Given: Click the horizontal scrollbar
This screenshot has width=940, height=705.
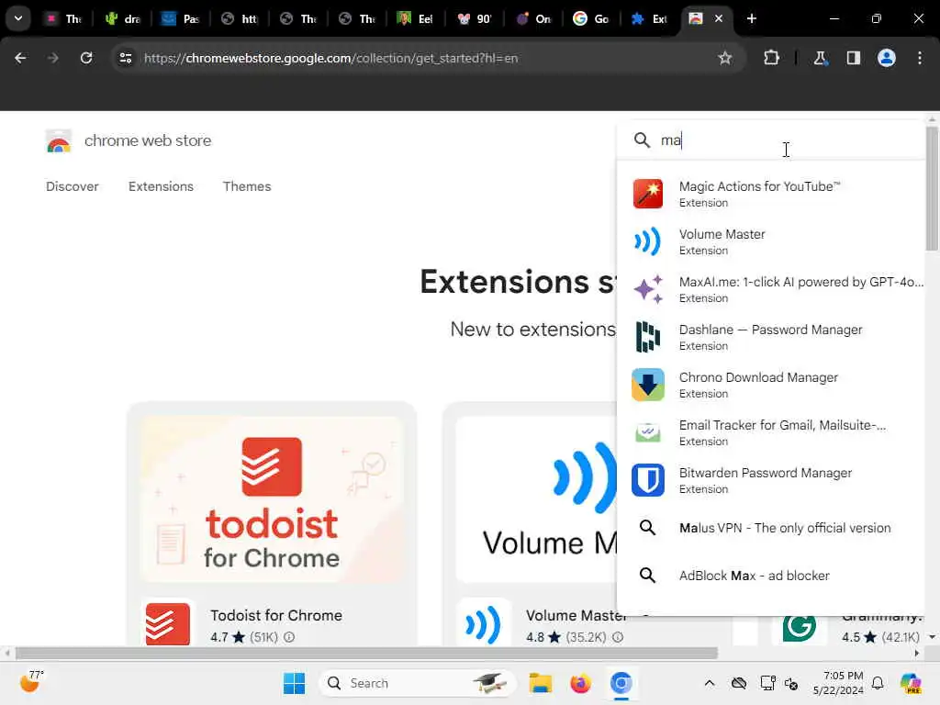Looking at the screenshot, I should tap(366, 653).
